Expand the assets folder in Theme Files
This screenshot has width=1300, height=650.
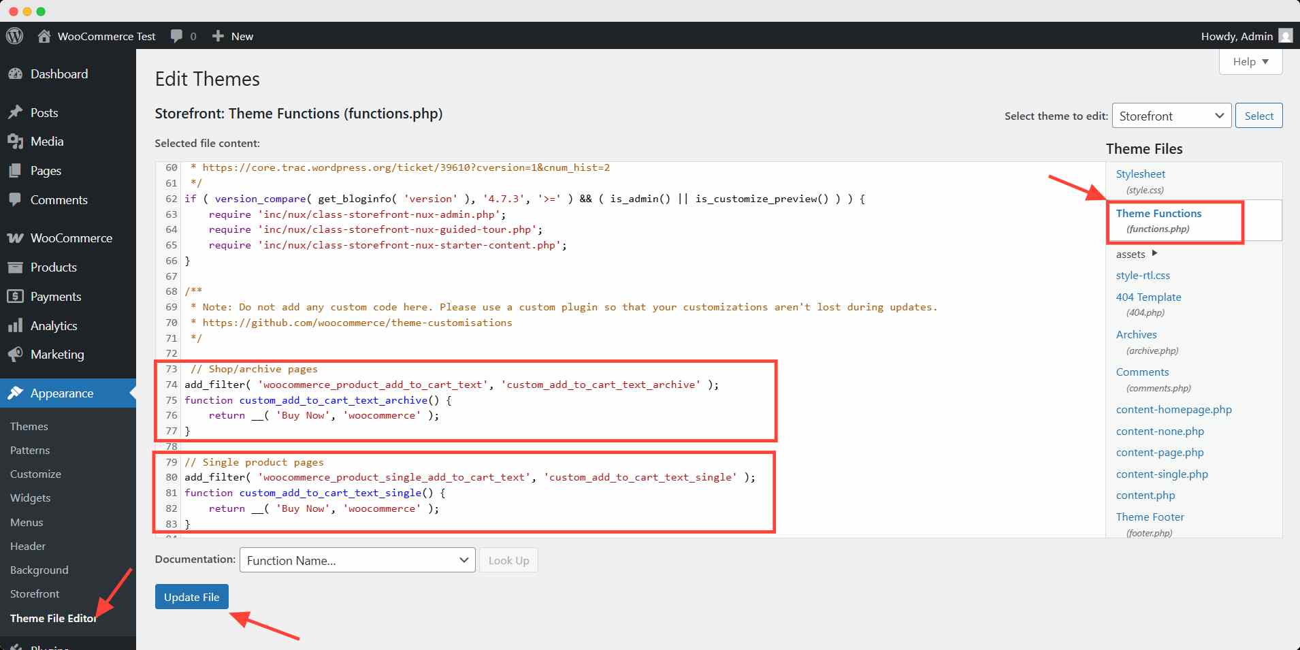tap(1154, 254)
